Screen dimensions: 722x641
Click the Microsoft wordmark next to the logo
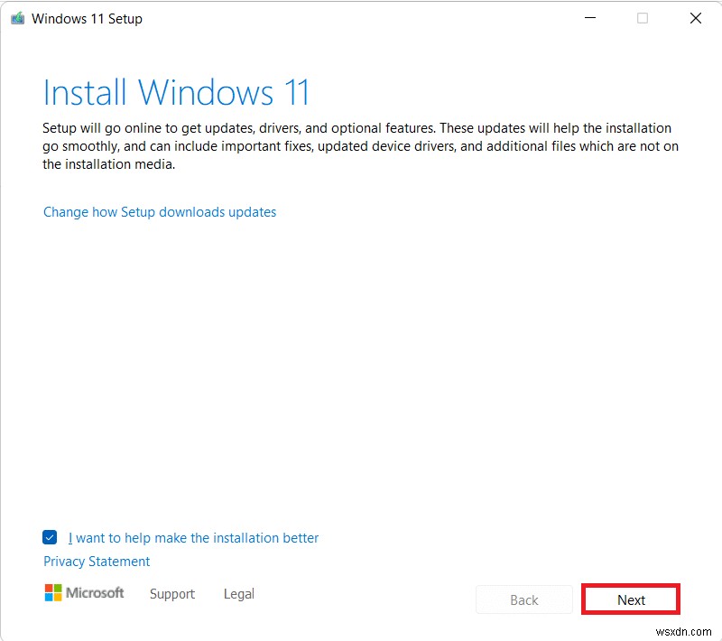click(95, 593)
